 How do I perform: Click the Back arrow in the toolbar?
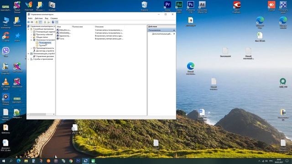pyautogui.click(x=28, y=22)
